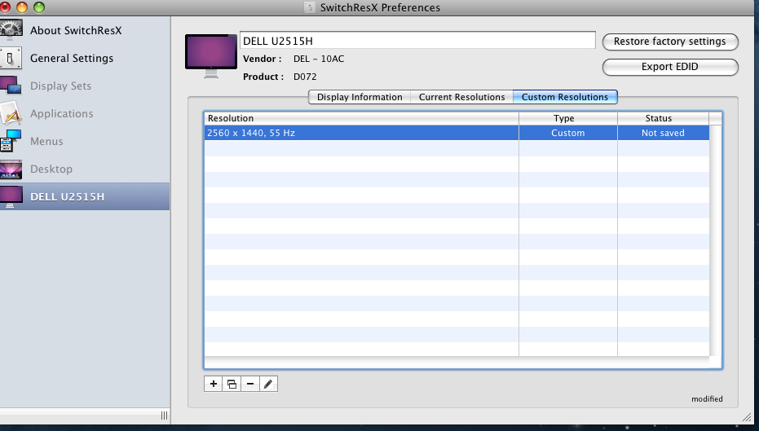759x431 pixels.
Task: Click the large purple monitor thumbnail
Action: (211, 55)
